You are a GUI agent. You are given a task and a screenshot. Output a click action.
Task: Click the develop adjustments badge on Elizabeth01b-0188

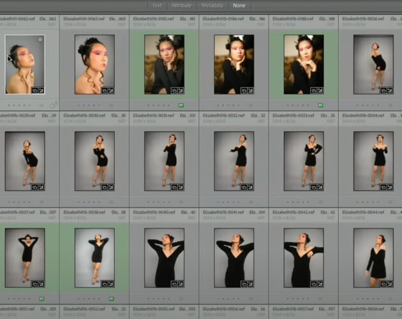[320, 91]
